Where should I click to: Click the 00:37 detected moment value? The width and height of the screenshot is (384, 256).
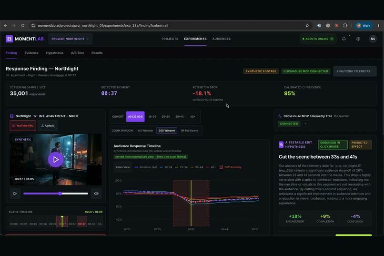[x=109, y=93]
